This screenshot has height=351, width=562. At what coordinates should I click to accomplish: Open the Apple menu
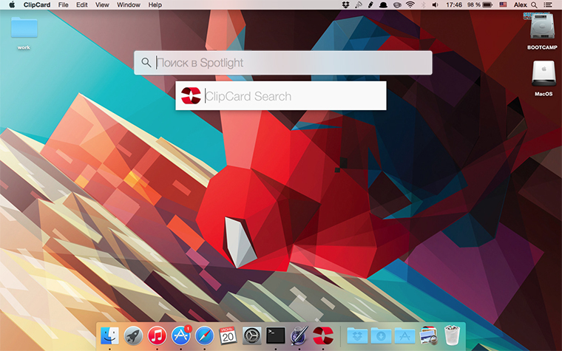12,4
